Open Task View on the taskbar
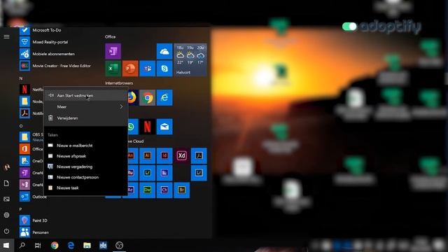The height and width of the screenshot is (252, 448). (x=38, y=245)
